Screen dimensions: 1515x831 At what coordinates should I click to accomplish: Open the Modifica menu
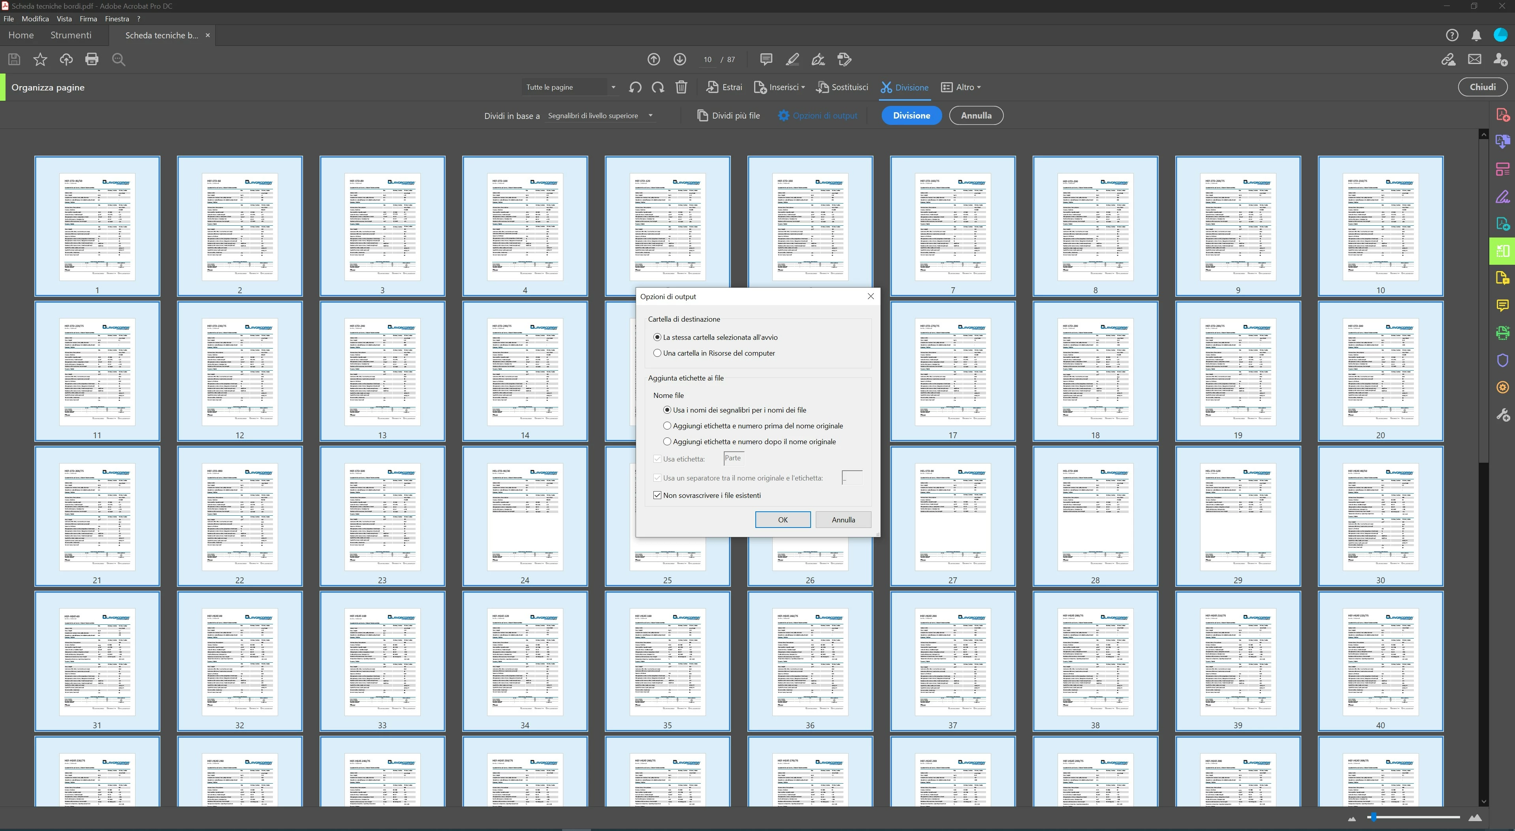tap(35, 19)
